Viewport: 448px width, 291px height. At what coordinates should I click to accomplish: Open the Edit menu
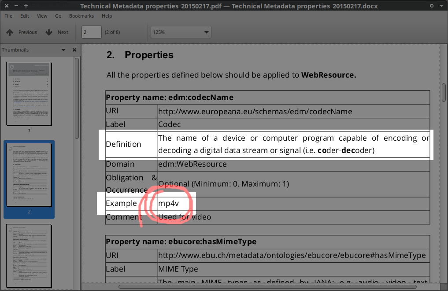pyautogui.click(x=25, y=16)
